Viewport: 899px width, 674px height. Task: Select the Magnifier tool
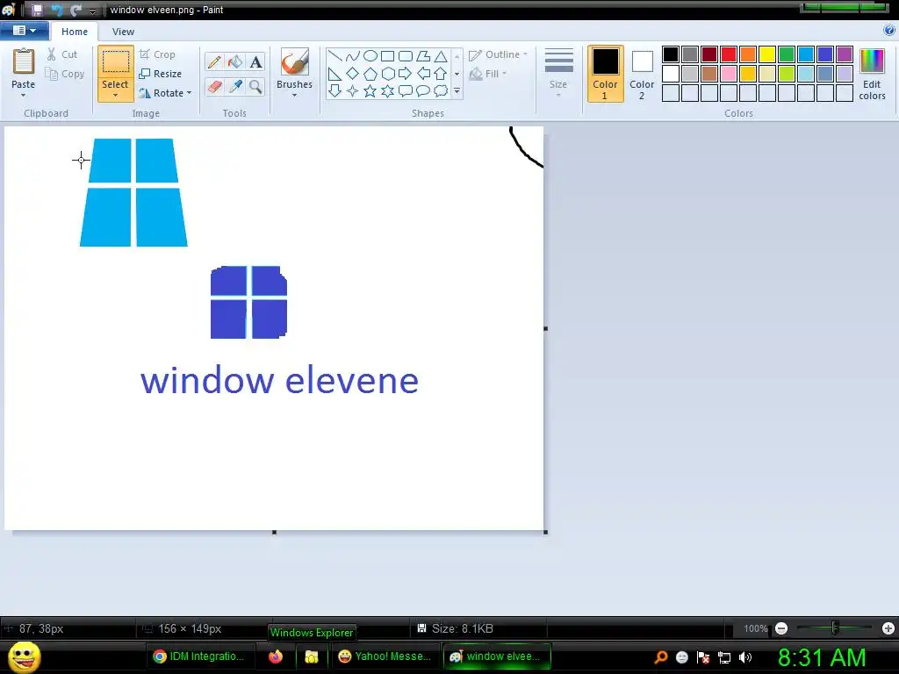coord(255,87)
